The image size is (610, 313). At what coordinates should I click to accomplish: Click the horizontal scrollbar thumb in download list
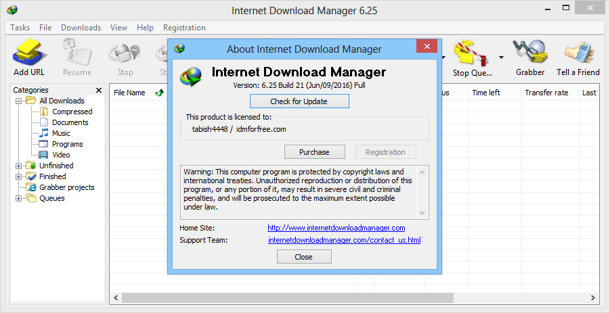tap(288, 298)
